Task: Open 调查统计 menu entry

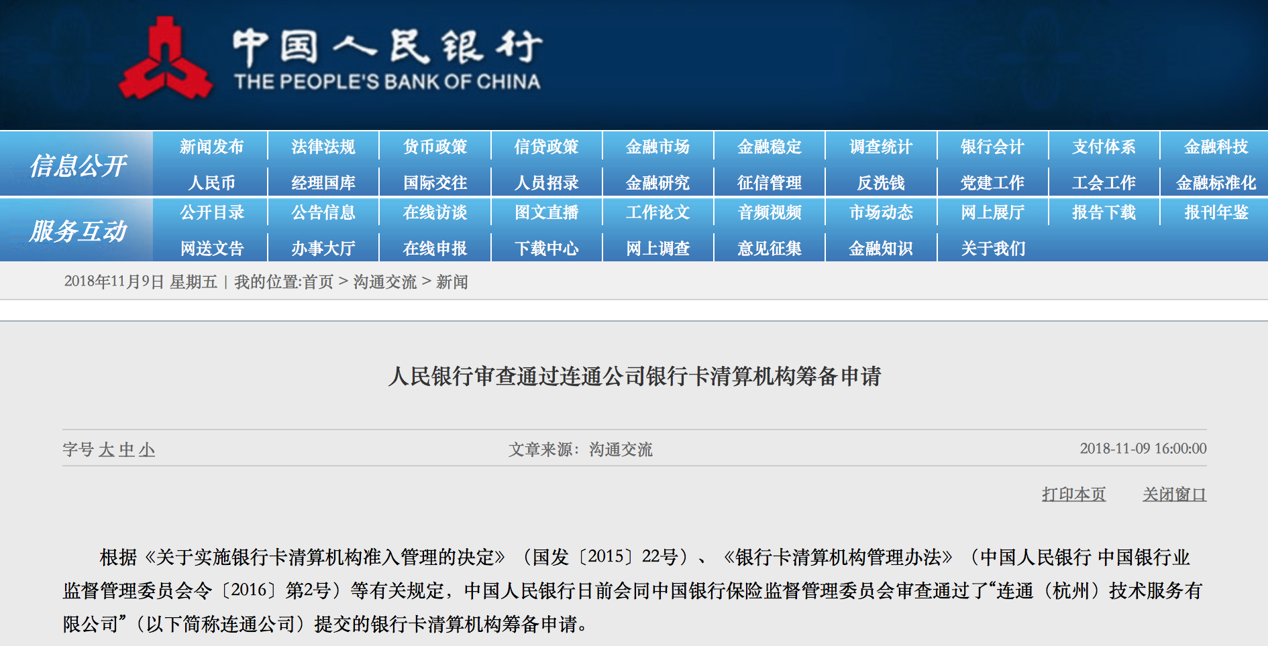Action: pos(881,147)
